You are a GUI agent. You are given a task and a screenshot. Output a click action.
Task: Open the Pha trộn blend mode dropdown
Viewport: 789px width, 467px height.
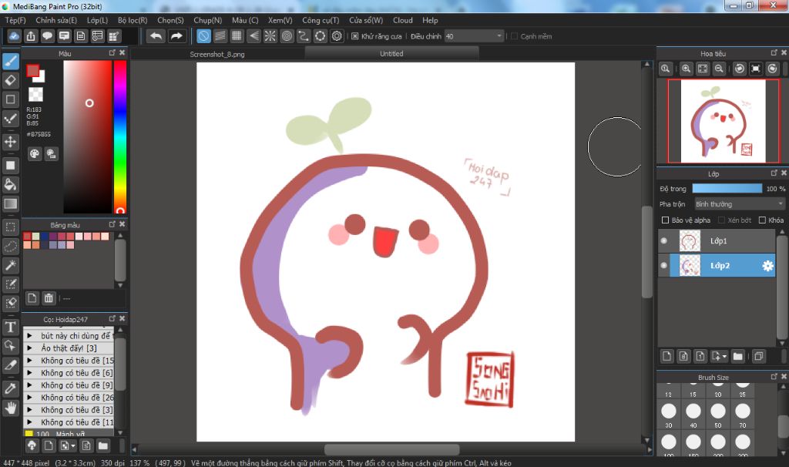(x=739, y=204)
